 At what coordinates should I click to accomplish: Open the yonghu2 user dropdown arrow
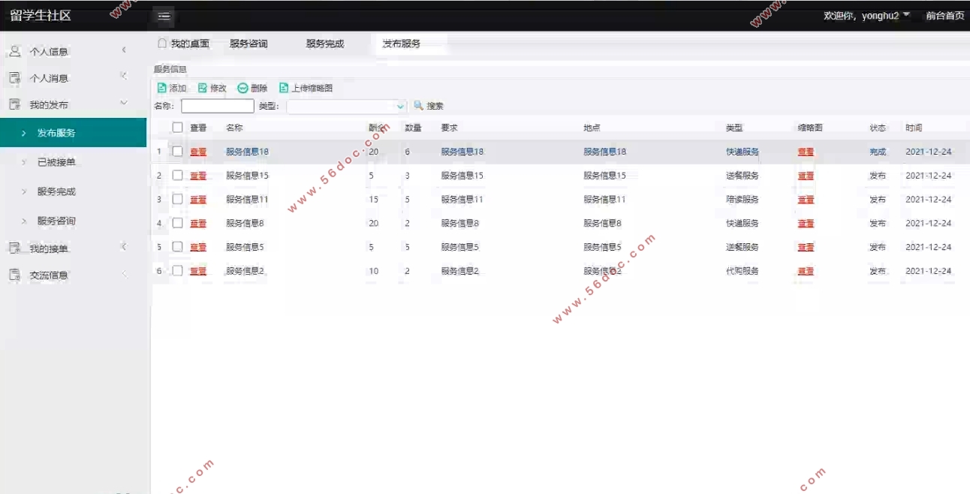[x=906, y=15]
